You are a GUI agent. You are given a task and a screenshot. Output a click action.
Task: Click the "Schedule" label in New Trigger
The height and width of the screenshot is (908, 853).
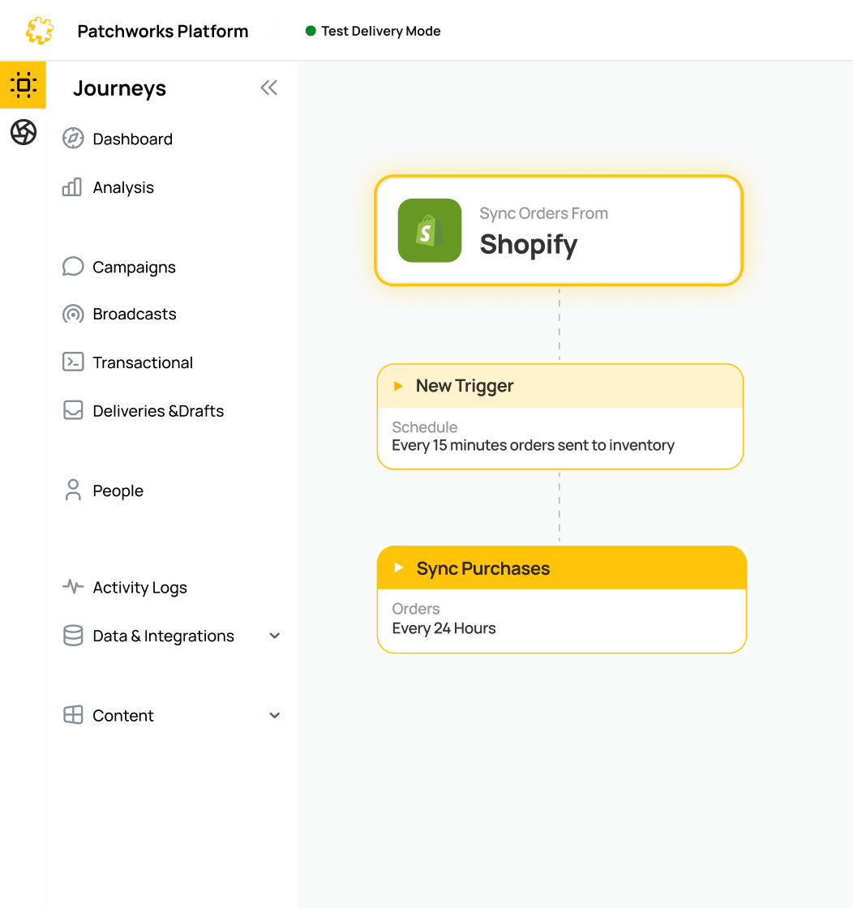425,427
